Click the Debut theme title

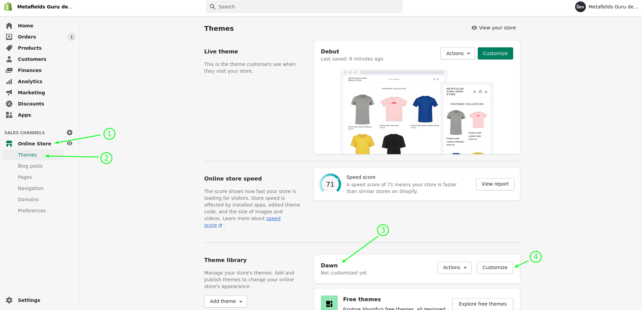(x=330, y=51)
